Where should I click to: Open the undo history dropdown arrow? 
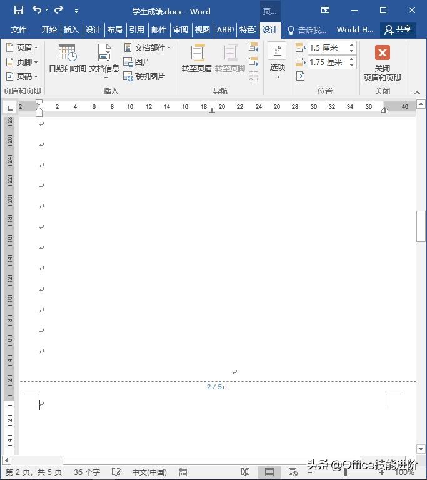click(x=46, y=10)
